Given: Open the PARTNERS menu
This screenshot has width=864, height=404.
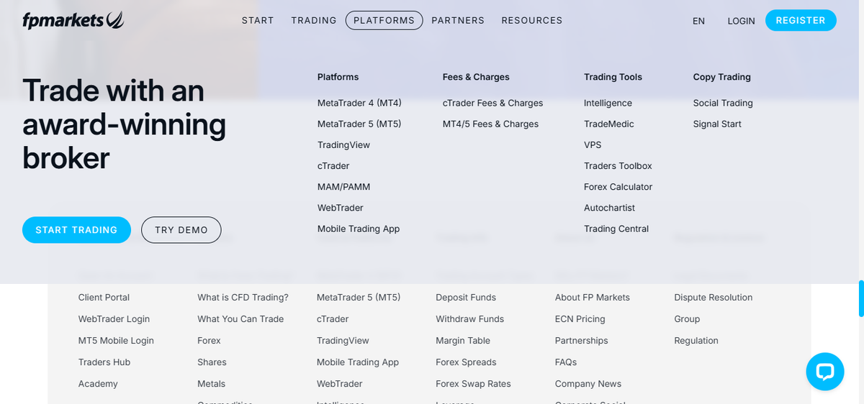Looking at the screenshot, I should click(x=458, y=20).
